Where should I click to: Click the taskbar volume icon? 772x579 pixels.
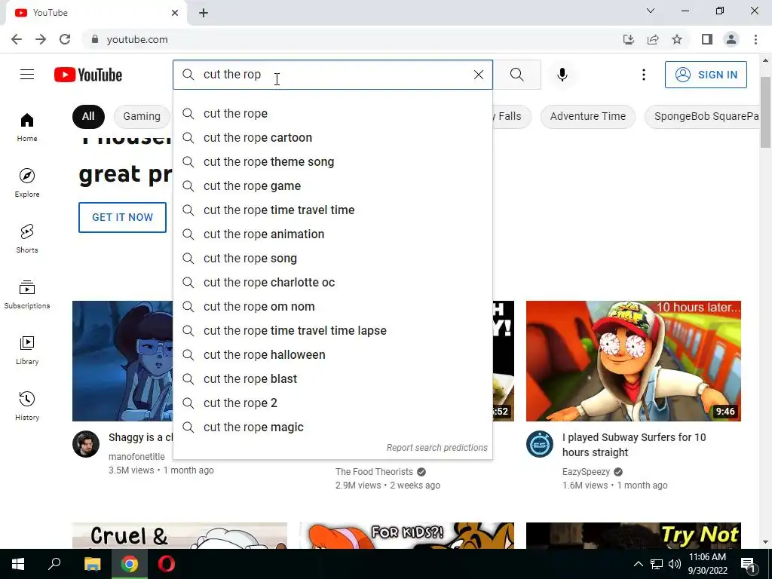point(675,564)
